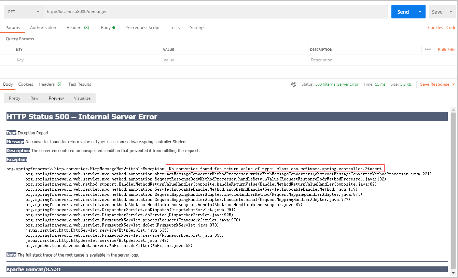Click the request URL field
This screenshot has width=458, height=278.
tap(216, 12)
